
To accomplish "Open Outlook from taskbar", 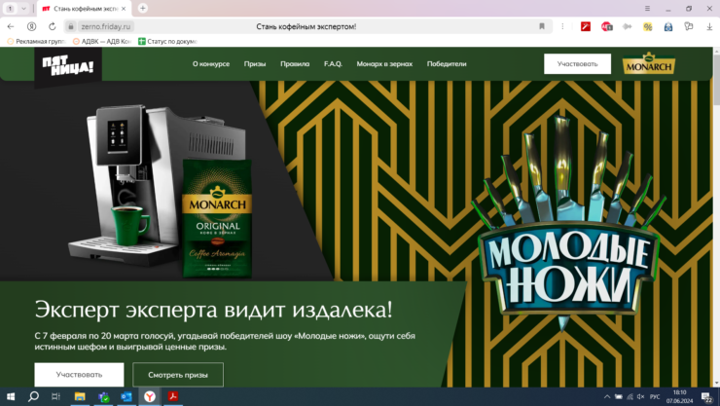I will tap(126, 396).
